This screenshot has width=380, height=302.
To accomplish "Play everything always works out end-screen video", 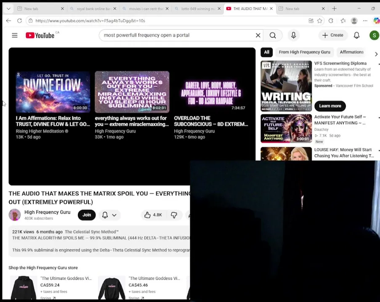I will pos(132,92).
